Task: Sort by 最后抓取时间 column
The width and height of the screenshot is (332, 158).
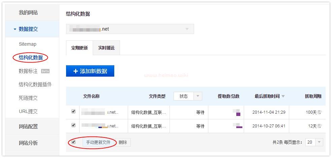Action: coord(270,96)
